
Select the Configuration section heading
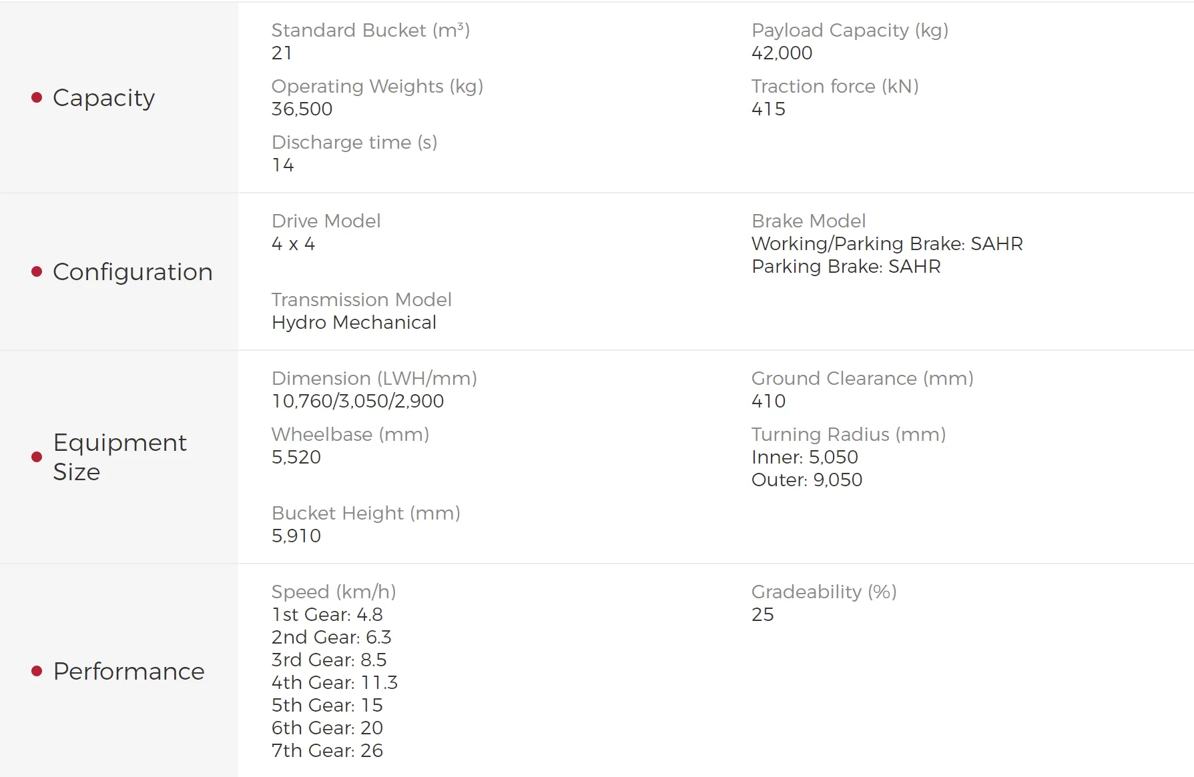(132, 272)
